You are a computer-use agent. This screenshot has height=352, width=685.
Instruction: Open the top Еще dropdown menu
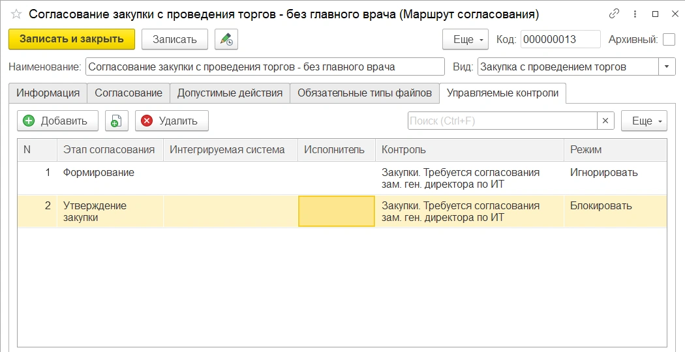click(x=465, y=39)
